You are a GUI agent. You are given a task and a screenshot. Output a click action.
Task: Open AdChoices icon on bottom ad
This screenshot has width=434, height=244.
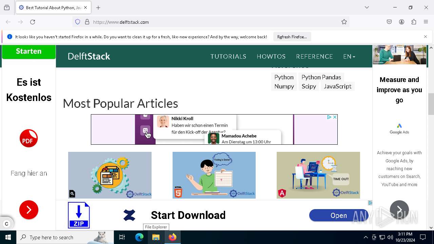point(370,203)
